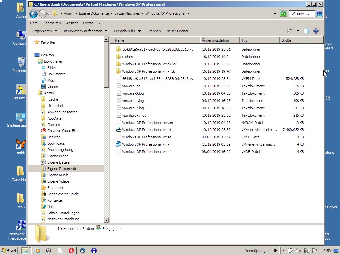340x255 pixels.
Task: Expand the Freigeben für dropdown
Action: [127, 31]
